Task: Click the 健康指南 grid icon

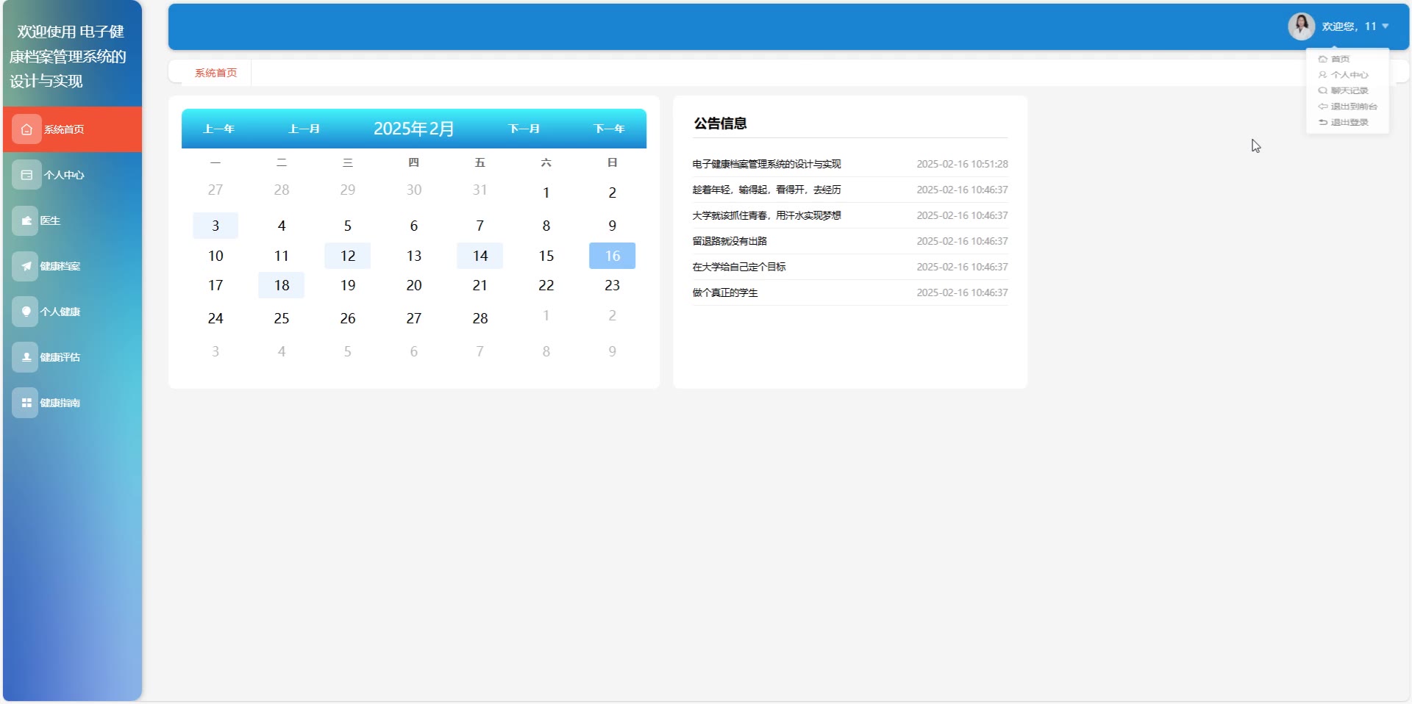Action: pos(26,403)
